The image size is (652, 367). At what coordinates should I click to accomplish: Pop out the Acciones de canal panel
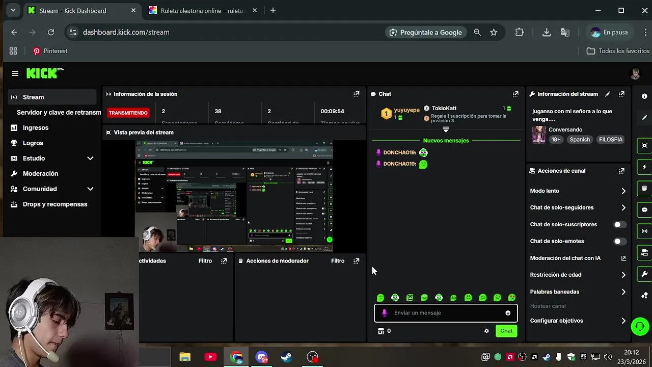coord(621,171)
